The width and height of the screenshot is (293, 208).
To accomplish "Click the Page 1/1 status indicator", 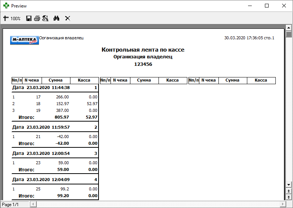I will [x=11, y=204].
